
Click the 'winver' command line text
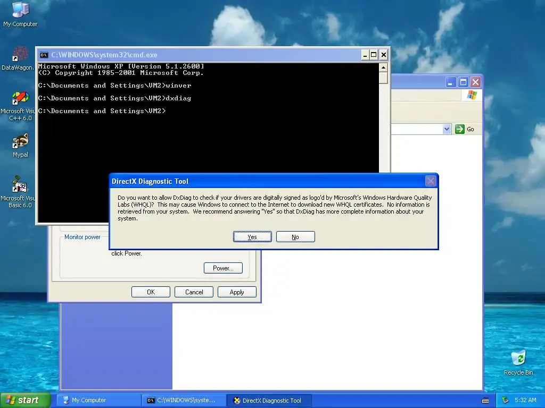click(178, 86)
